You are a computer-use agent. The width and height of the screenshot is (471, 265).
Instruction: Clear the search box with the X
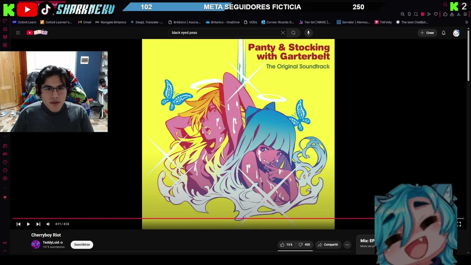pyautogui.click(x=283, y=33)
